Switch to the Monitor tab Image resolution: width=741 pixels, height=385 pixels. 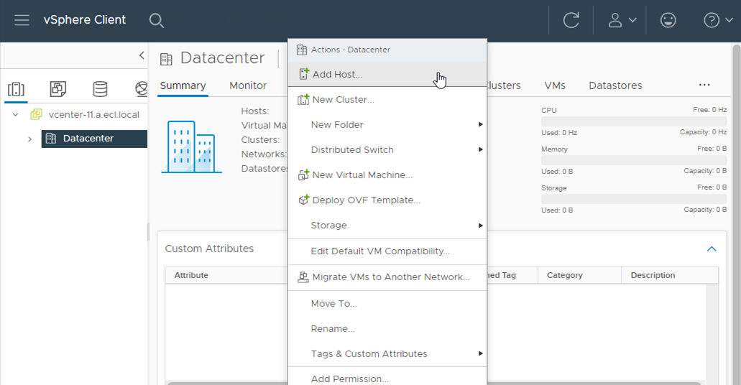(x=248, y=85)
